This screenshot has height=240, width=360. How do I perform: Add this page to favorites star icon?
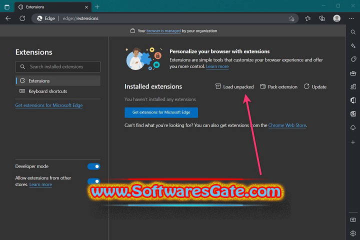pyautogui.click(x=291, y=18)
